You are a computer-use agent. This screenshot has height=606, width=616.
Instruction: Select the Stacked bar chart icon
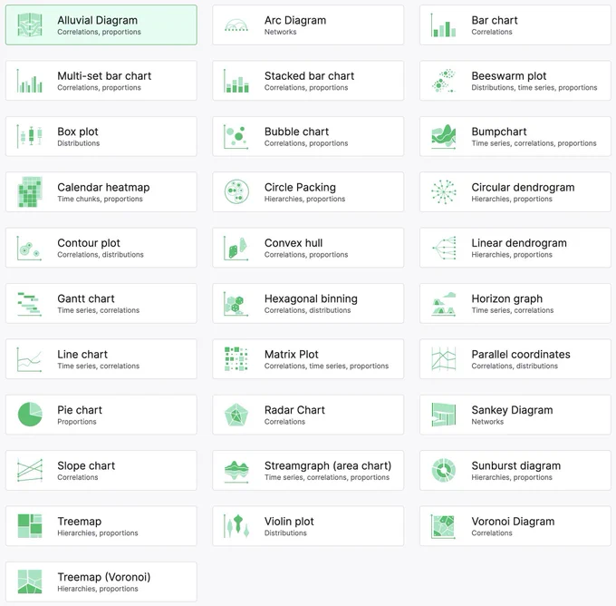(236, 81)
